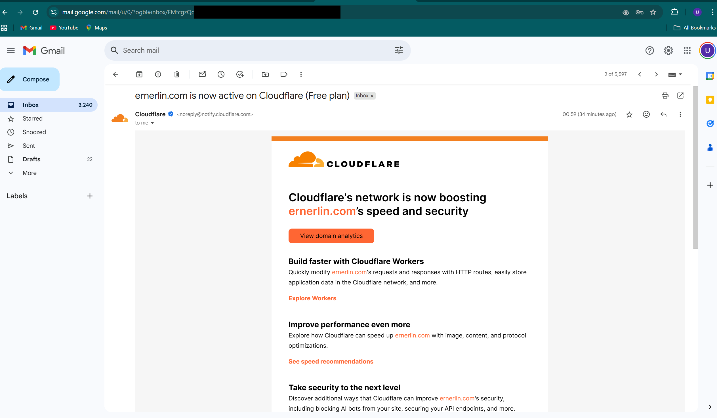The width and height of the screenshot is (717, 418).
Task: Open the Gmail main menu
Action: coord(10,50)
